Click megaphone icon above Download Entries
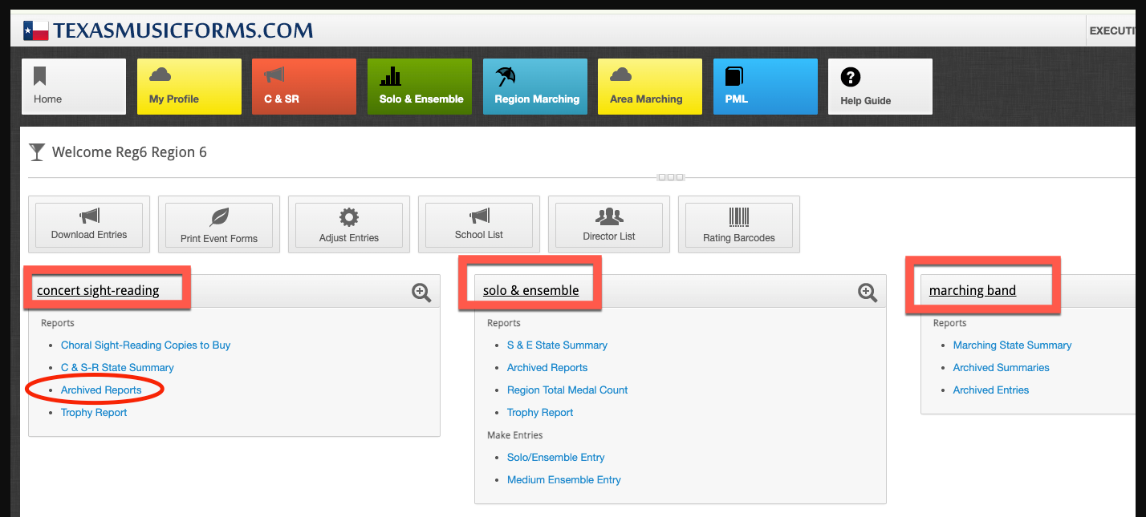 89,216
